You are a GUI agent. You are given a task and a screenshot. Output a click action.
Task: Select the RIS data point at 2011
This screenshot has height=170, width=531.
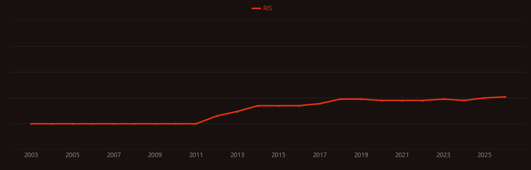click(x=196, y=124)
